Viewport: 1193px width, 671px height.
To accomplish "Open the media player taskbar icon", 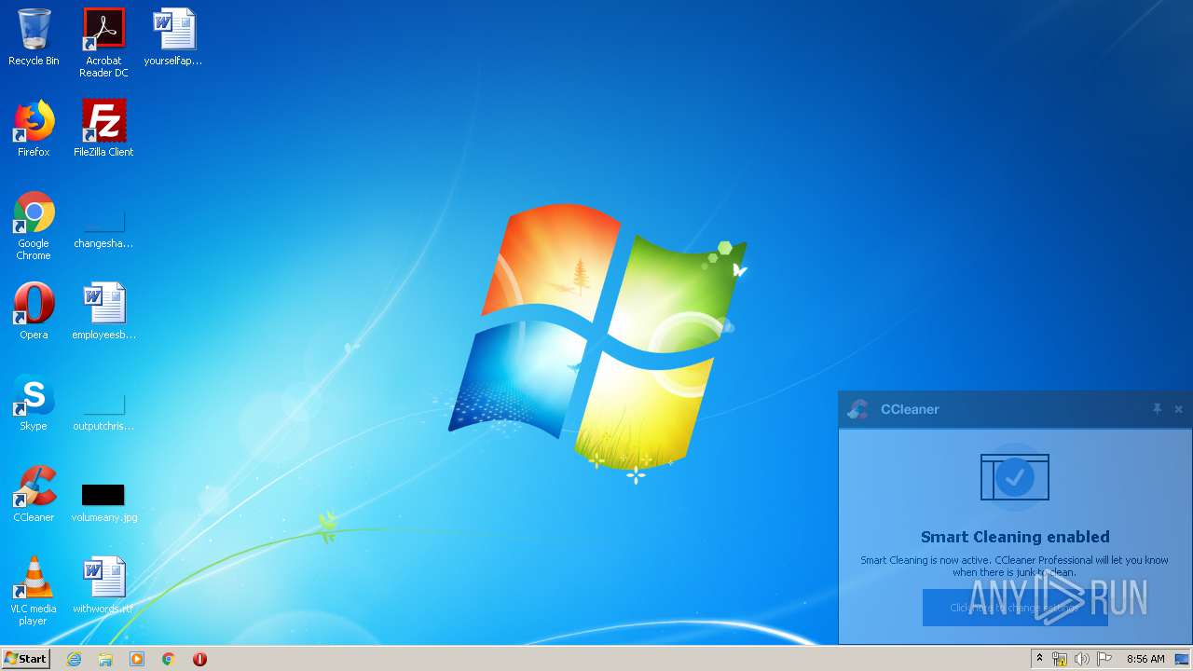I will [x=137, y=659].
